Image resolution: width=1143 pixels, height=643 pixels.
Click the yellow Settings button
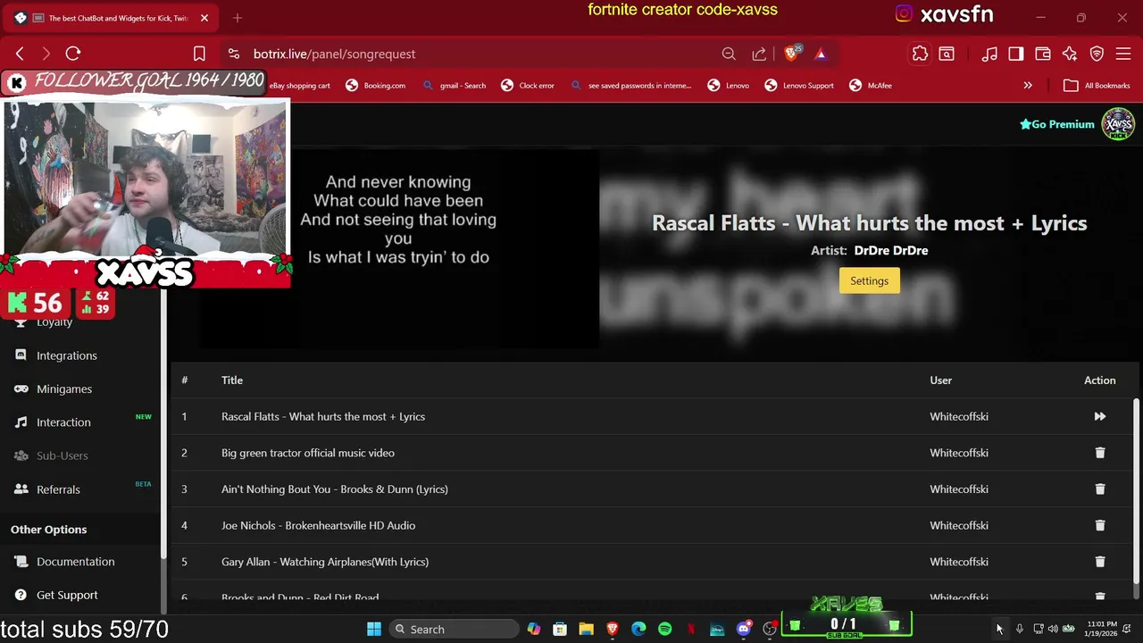click(x=869, y=280)
